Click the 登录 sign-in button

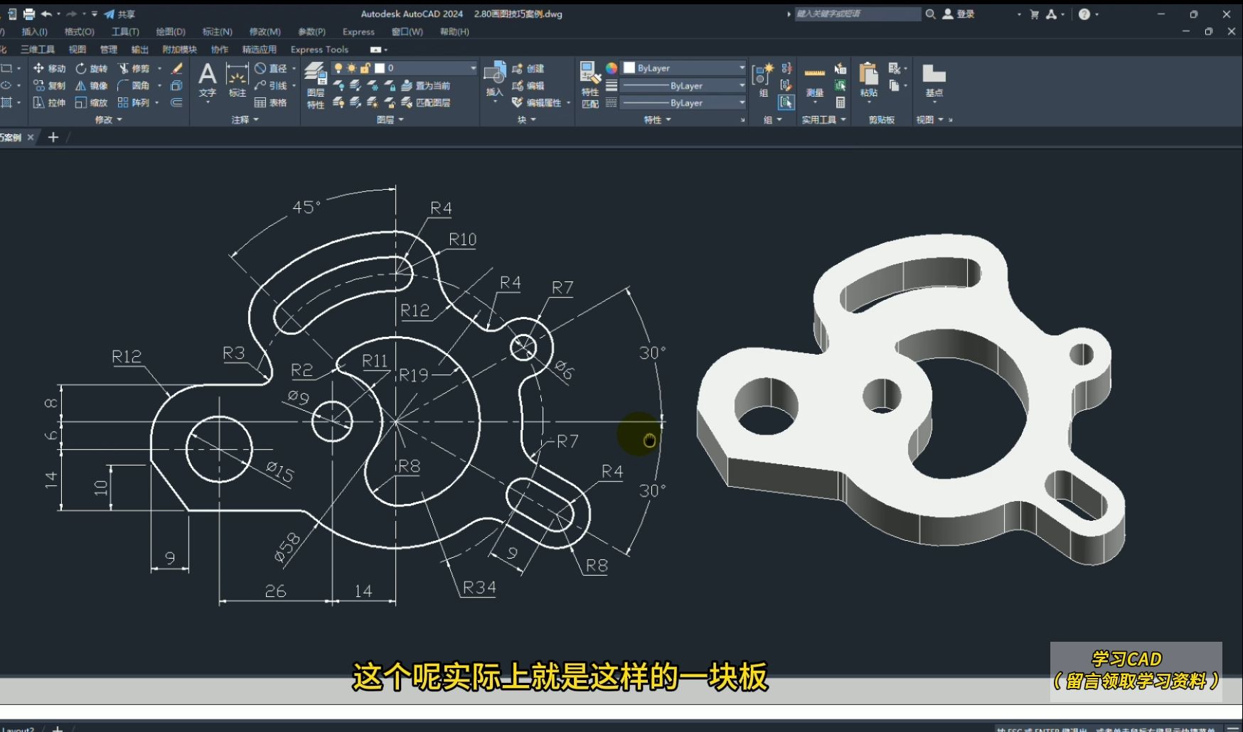point(959,14)
